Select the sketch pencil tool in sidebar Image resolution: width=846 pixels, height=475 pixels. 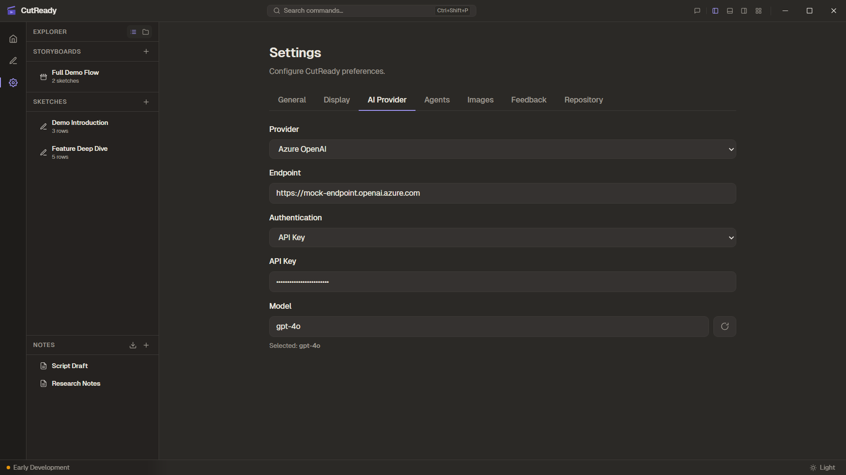(x=13, y=60)
